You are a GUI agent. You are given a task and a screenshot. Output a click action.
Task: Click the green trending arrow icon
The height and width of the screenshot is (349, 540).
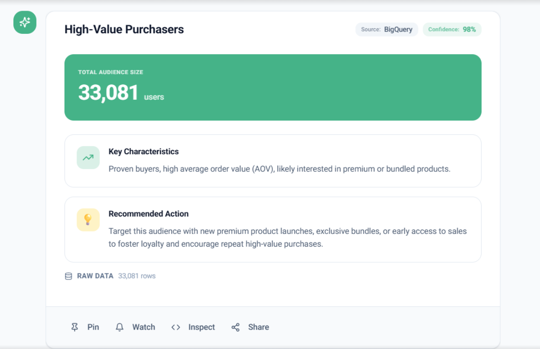(88, 158)
